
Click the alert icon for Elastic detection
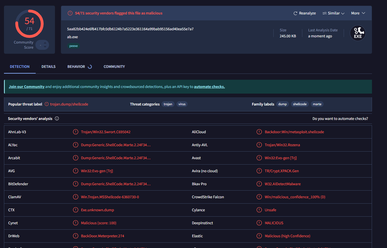[259, 236]
